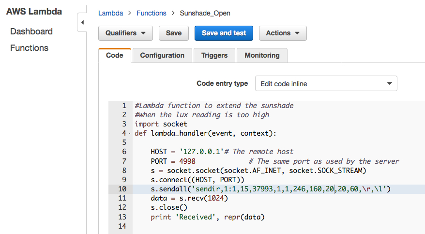The image size is (425, 234).
Task: Click the print 'Received' line
Action: (x=207, y=217)
